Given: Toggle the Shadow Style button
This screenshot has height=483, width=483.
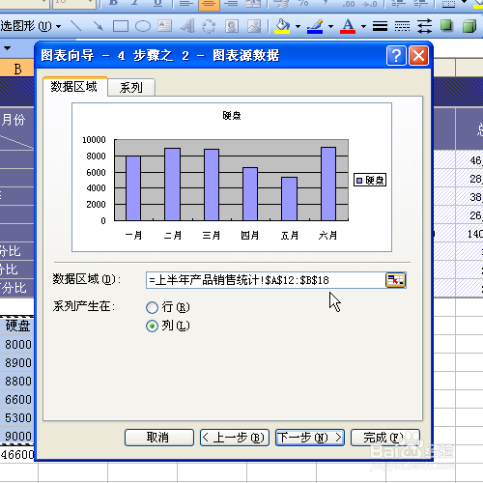Looking at the screenshot, I should tap(446, 25).
